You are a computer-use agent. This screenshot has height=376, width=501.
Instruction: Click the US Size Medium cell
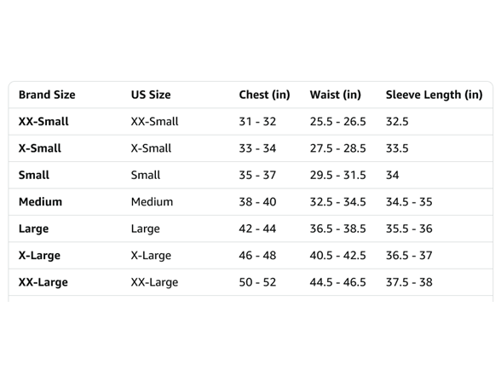[152, 202]
